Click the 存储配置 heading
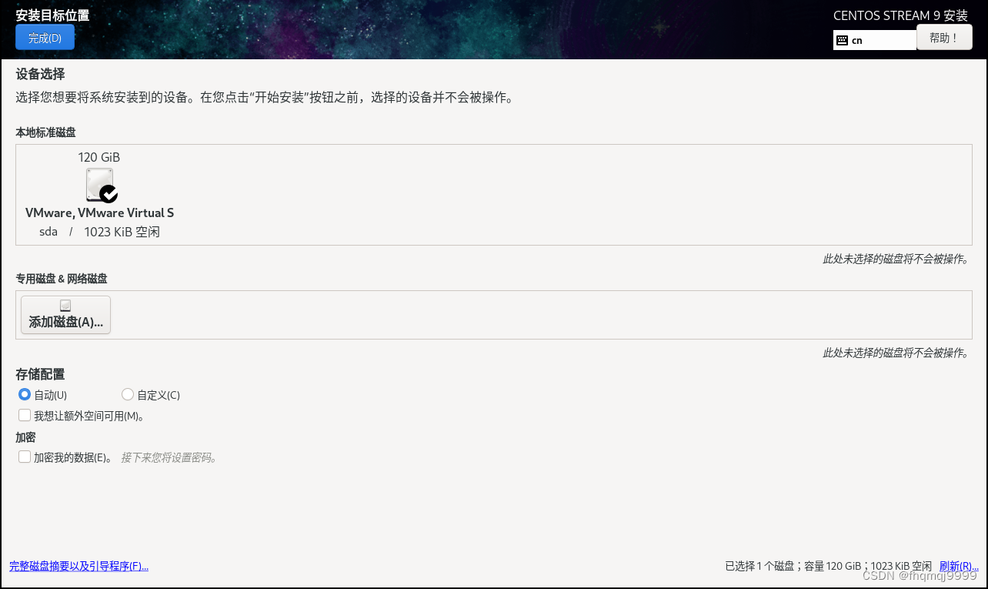 tap(40, 374)
